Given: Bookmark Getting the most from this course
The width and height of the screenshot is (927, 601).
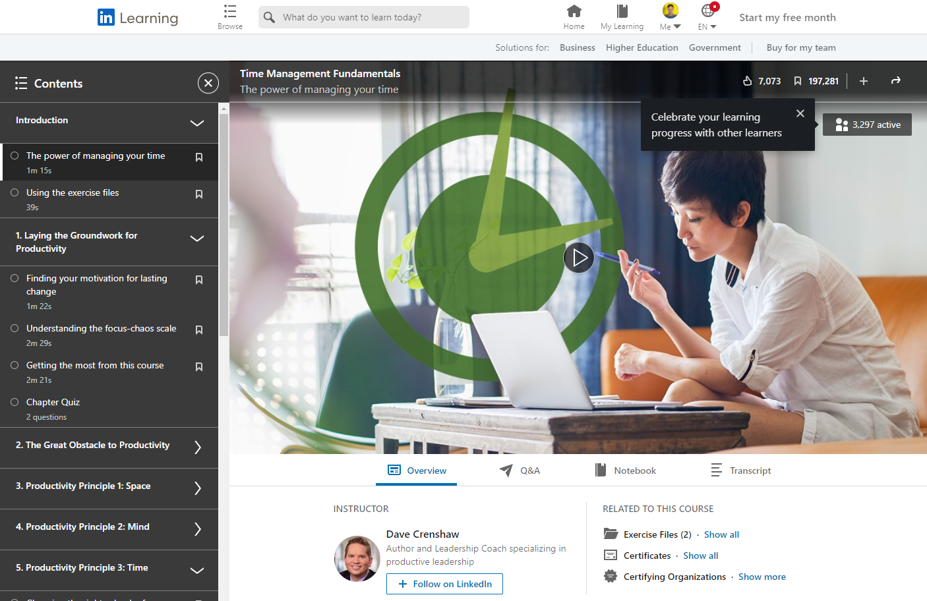Looking at the screenshot, I should (199, 367).
